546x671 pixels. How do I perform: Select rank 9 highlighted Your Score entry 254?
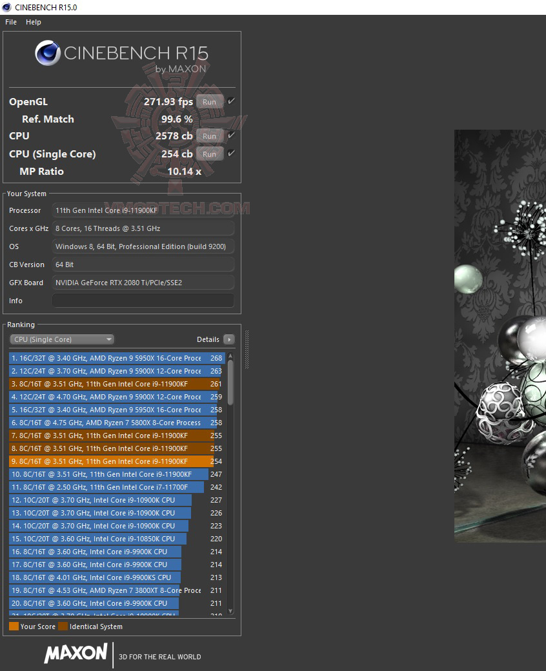(117, 461)
